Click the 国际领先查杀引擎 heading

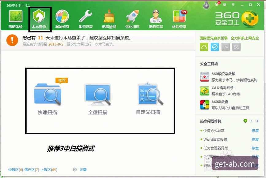pos(214,38)
